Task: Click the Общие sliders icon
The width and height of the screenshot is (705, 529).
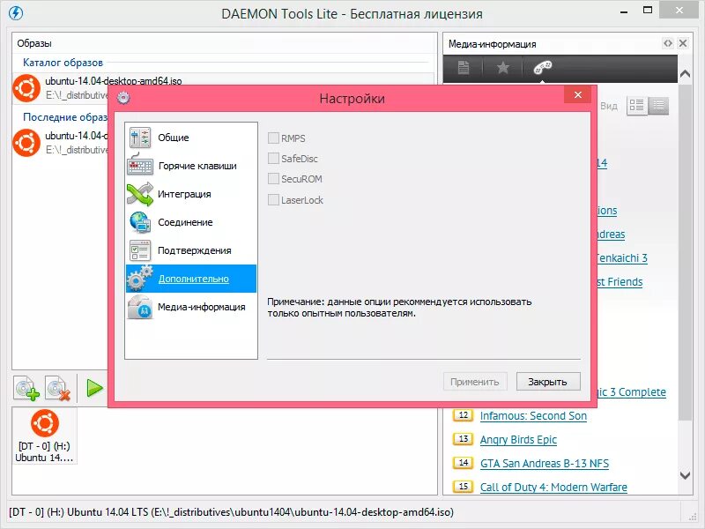Action: click(x=140, y=138)
